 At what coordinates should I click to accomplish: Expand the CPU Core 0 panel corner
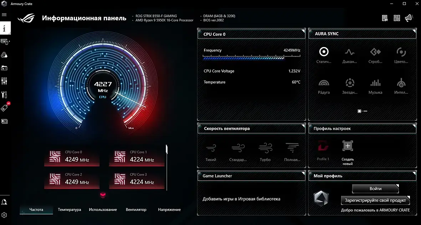pos(303,31)
